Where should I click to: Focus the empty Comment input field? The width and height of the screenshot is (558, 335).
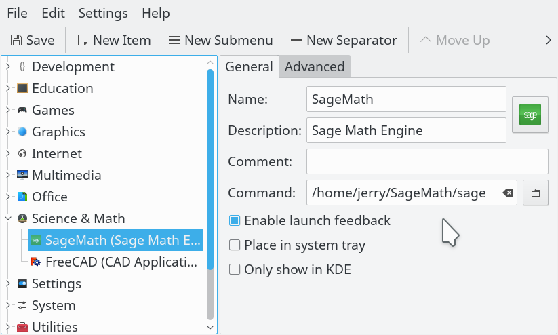(426, 161)
